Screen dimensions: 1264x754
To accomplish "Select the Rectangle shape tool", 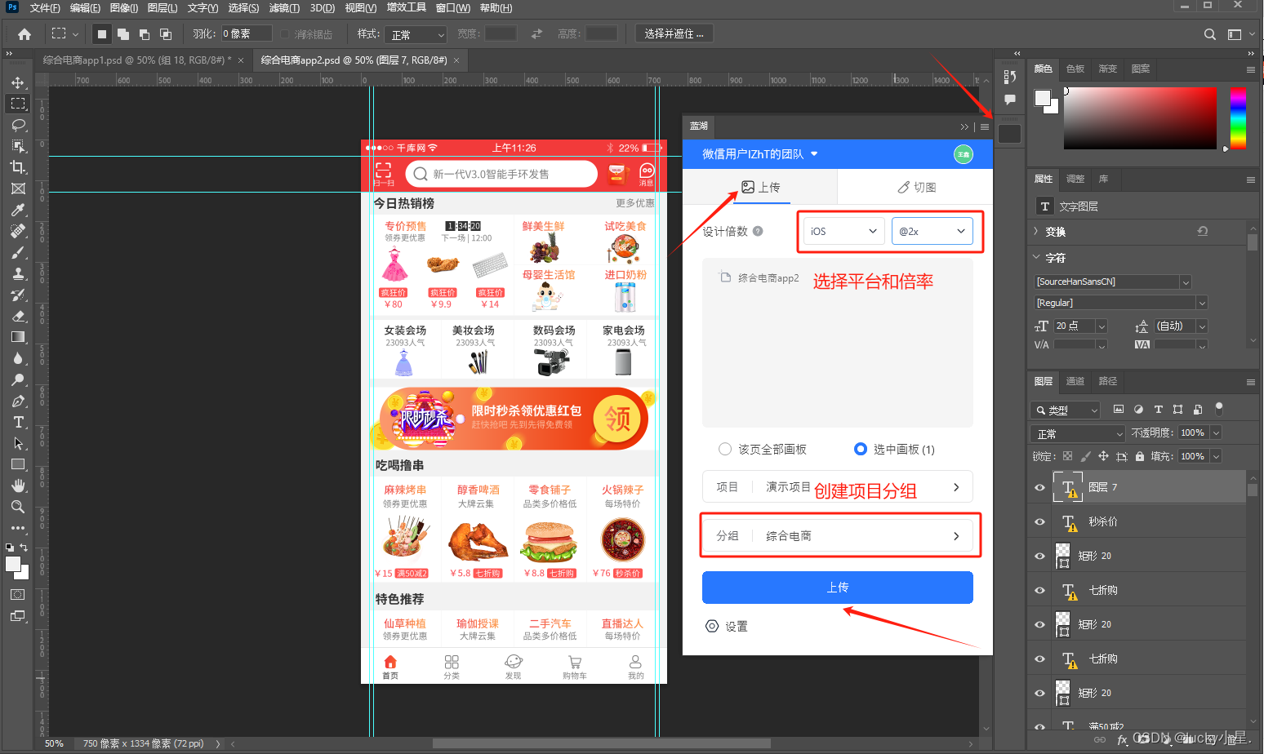I will (18, 464).
